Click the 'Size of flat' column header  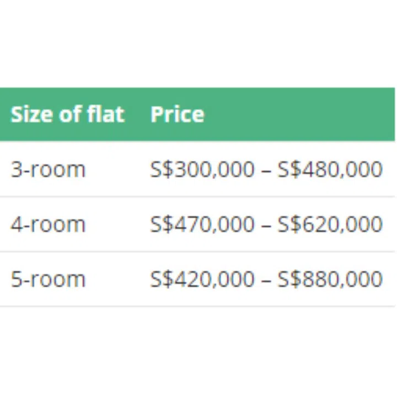click(67, 115)
